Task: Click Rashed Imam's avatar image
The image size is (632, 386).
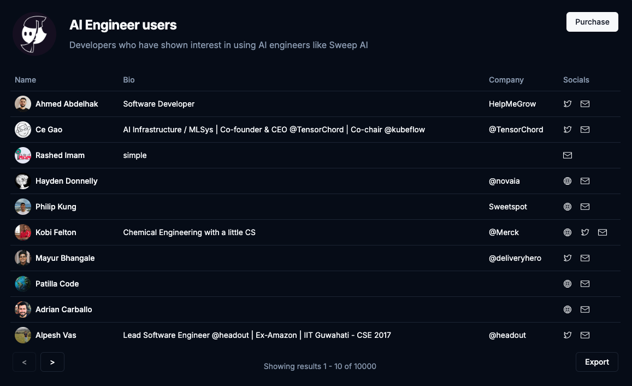Action: pos(23,155)
